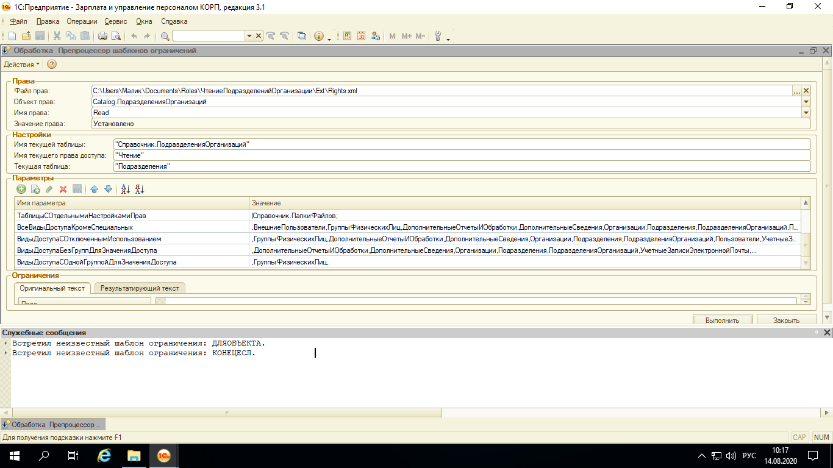
Task: Open Windows notification center icon
Action: (813, 456)
